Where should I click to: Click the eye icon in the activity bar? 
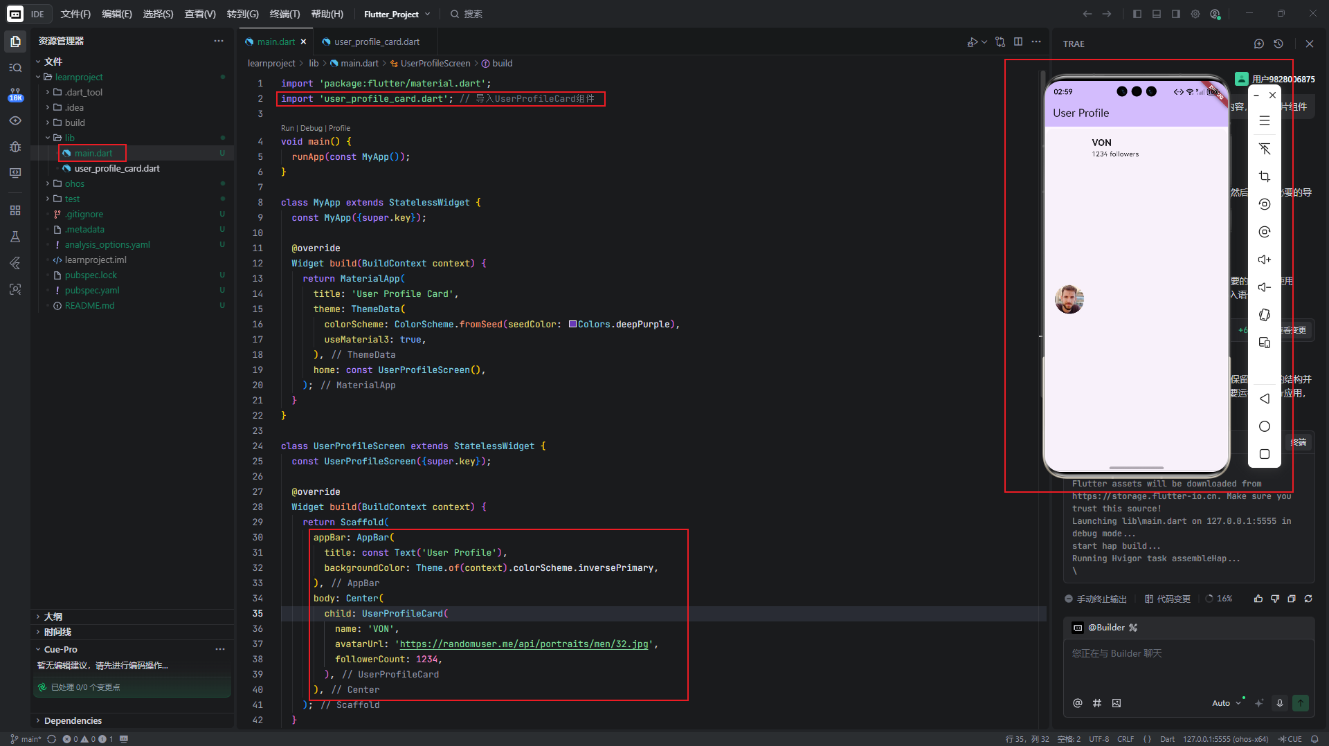click(x=15, y=120)
